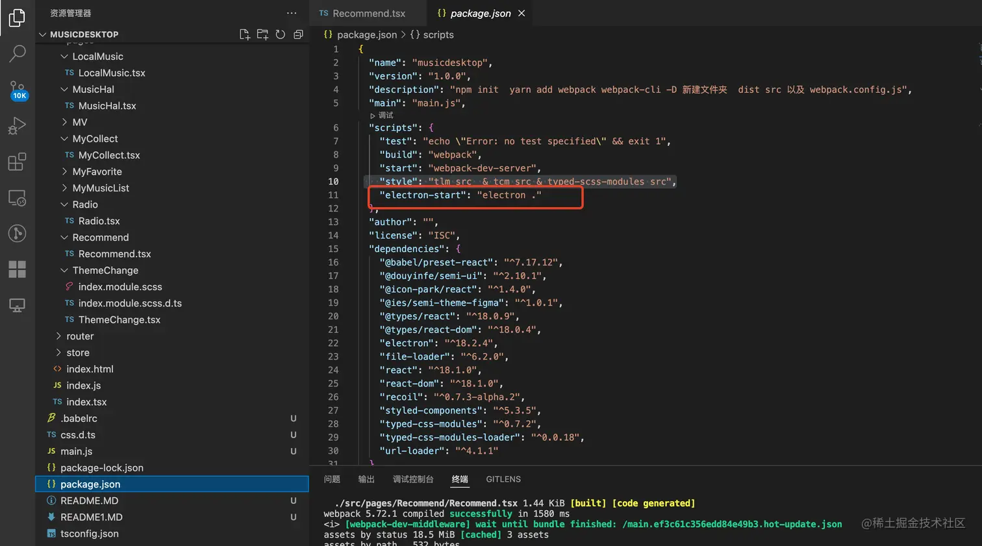Image resolution: width=982 pixels, height=546 pixels.
Task: Collapse the Radio folder
Action: coord(172,205)
